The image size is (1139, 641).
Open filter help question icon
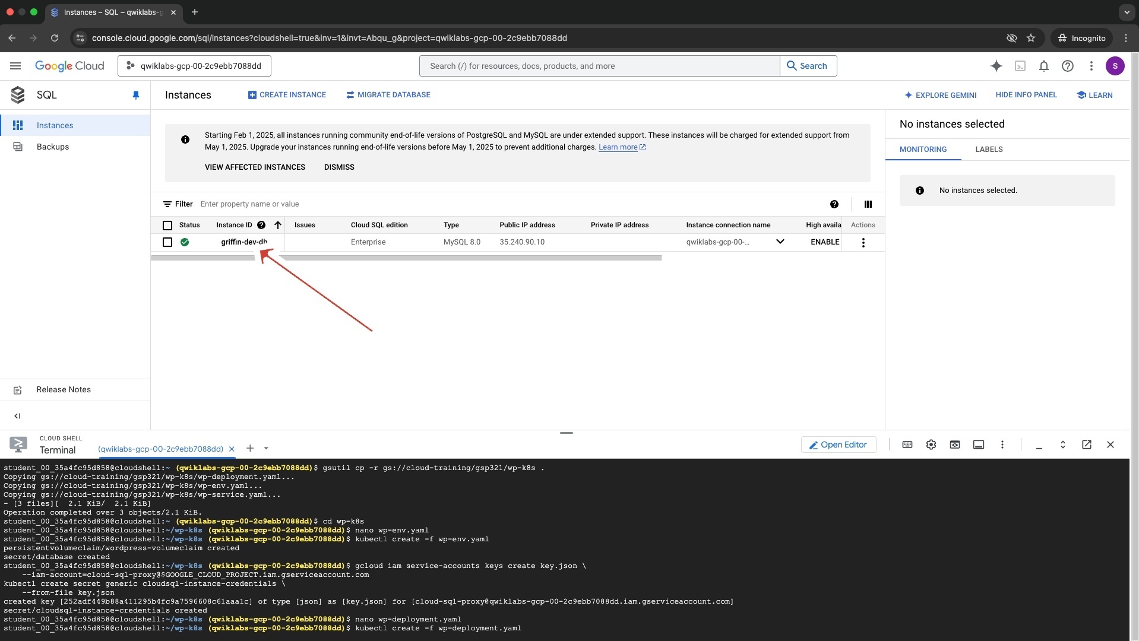pos(834,204)
